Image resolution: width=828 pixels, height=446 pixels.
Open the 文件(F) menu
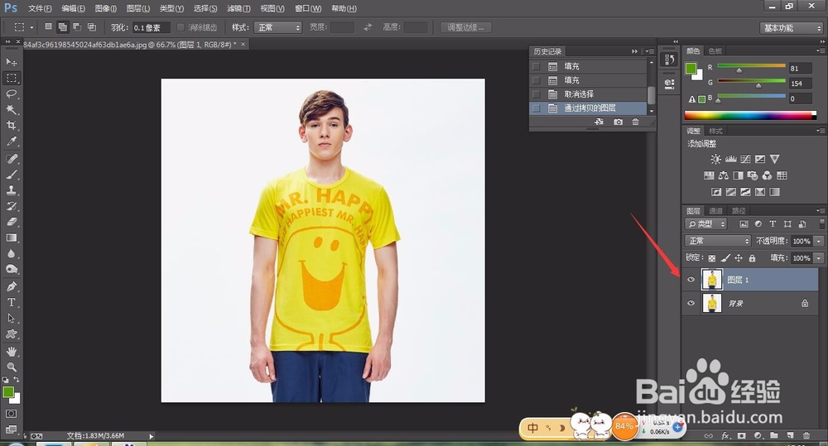pos(40,8)
